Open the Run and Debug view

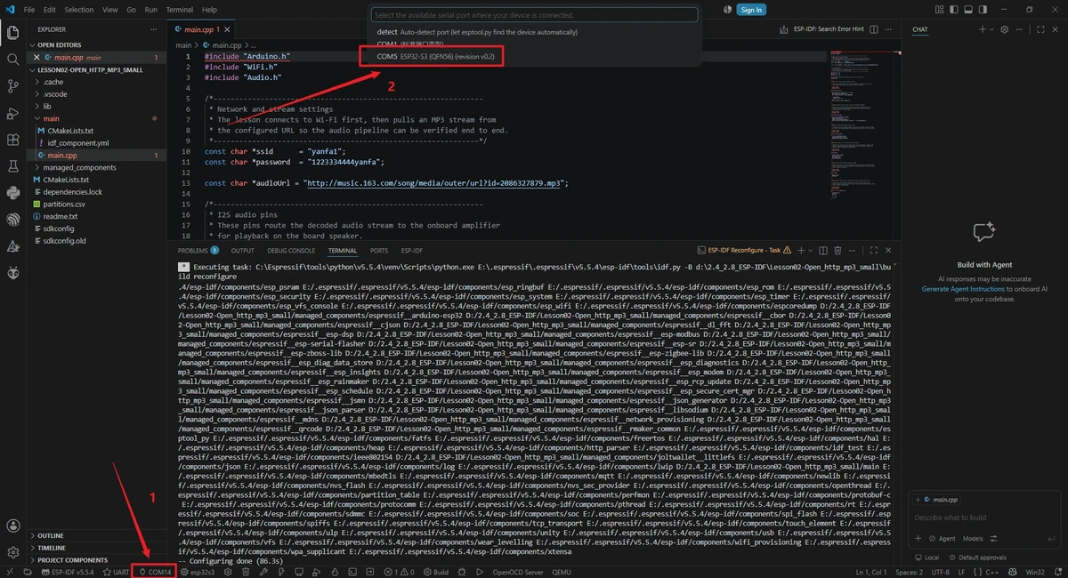point(13,113)
